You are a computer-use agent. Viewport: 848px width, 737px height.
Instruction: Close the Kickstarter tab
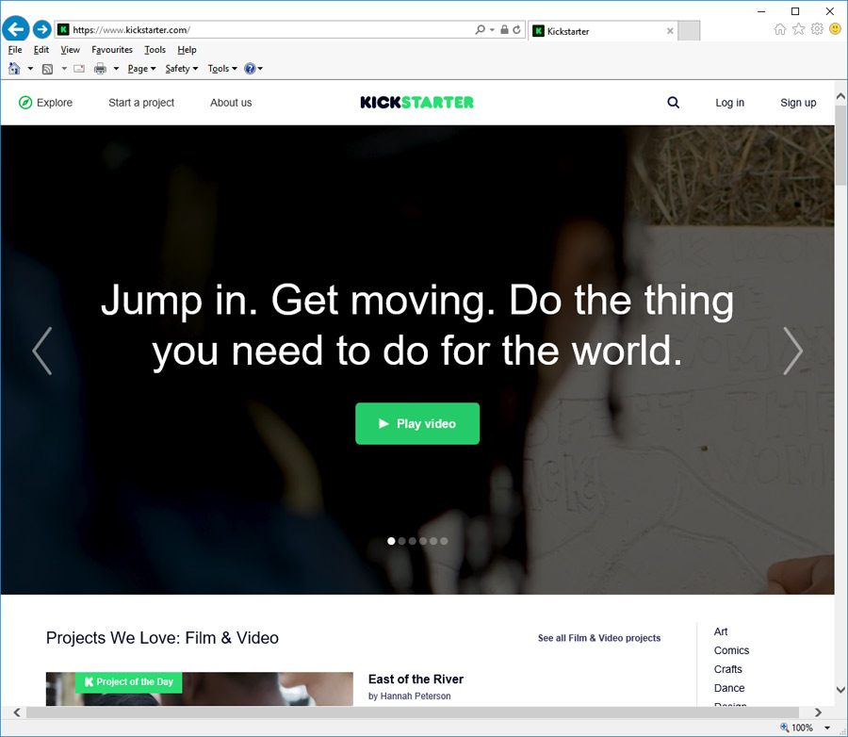coord(670,31)
